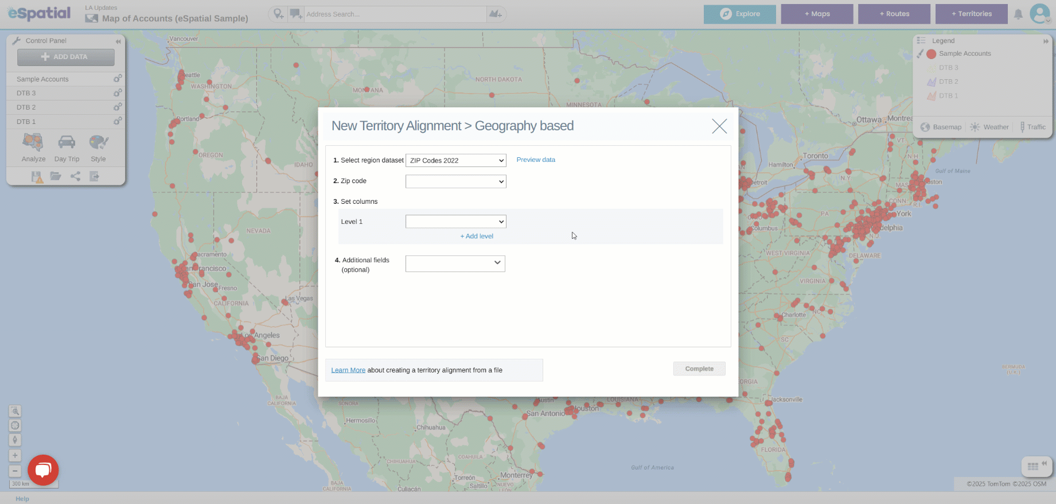Open the Zip code dropdown
Screen dimensions: 1056x504
point(456,181)
